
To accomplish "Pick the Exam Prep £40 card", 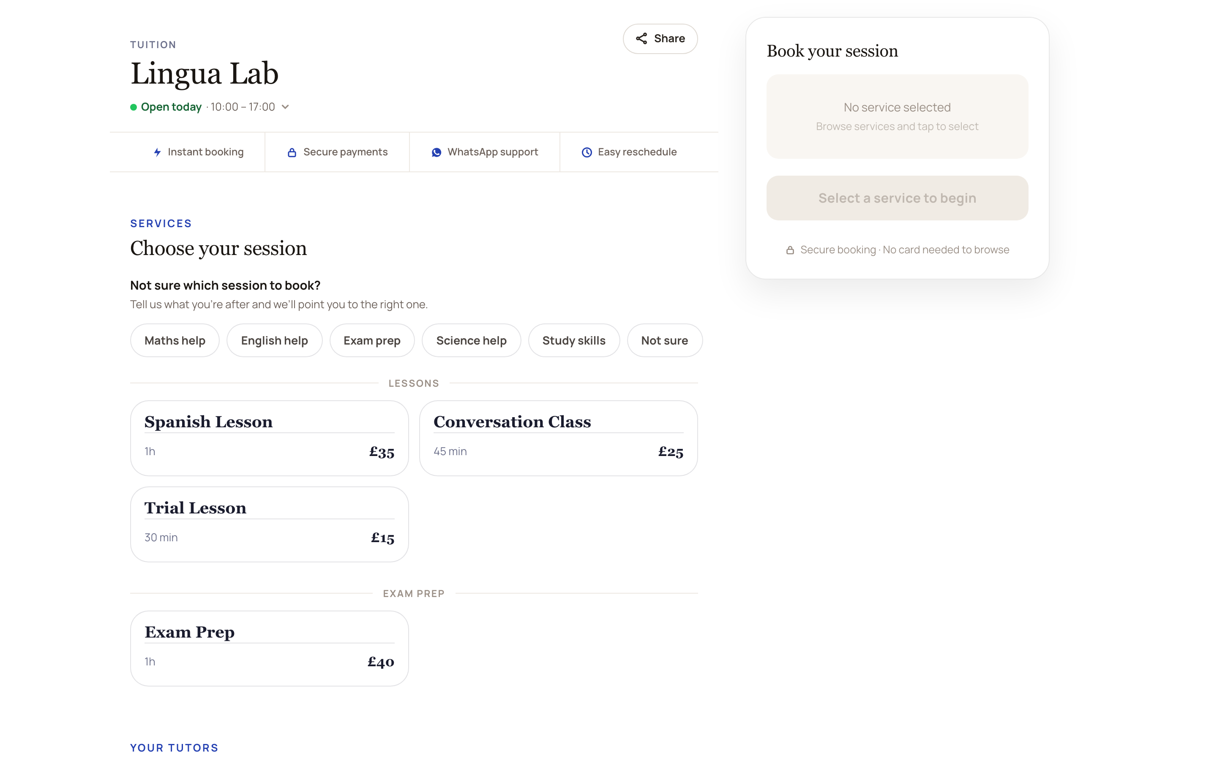I will [269, 649].
